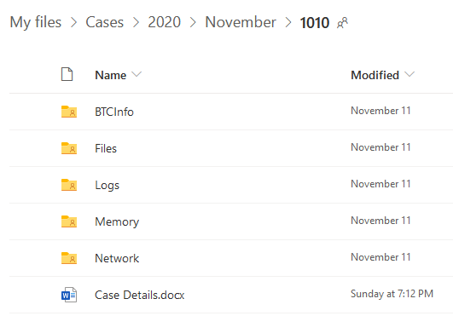The width and height of the screenshot is (453, 316).
Task: Select the Network row via its date
Action: coord(380,257)
